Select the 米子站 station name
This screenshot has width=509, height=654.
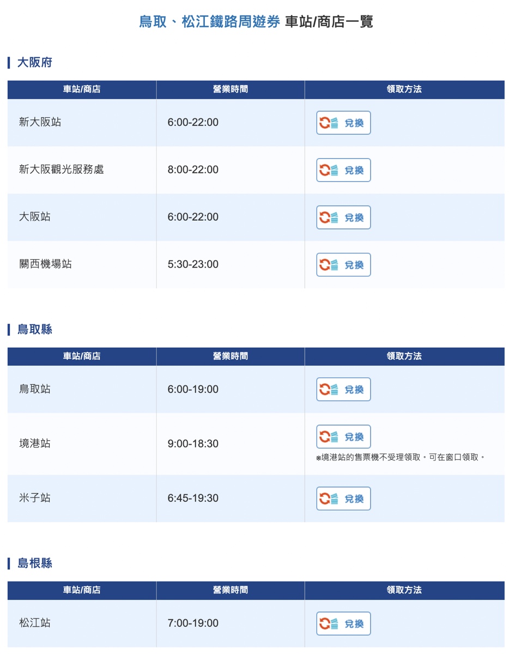click(x=34, y=498)
